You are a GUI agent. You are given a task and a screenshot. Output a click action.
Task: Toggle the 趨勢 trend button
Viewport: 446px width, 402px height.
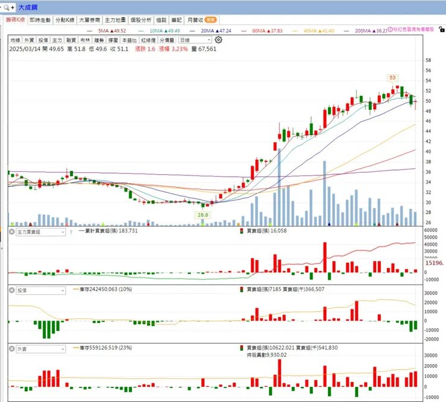click(x=99, y=40)
